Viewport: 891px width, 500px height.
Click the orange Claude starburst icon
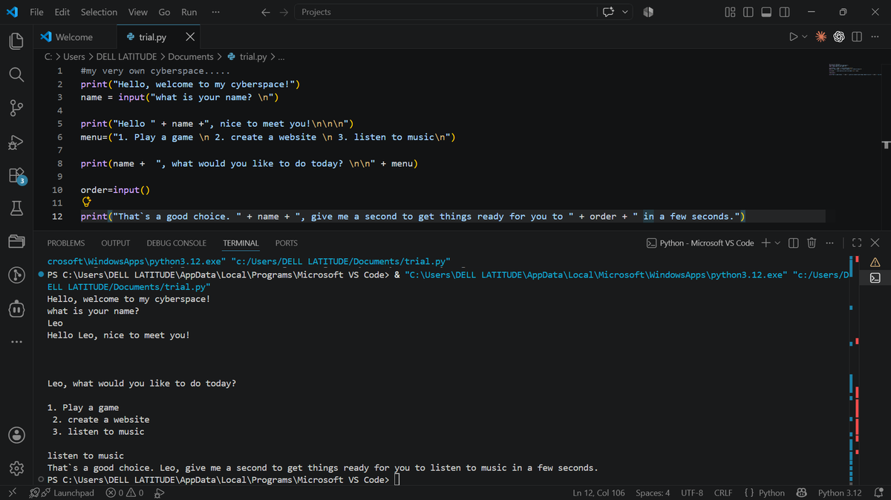(x=821, y=36)
